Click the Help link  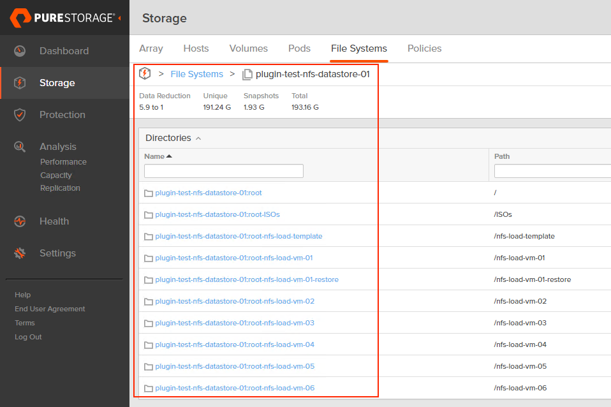pos(22,295)
